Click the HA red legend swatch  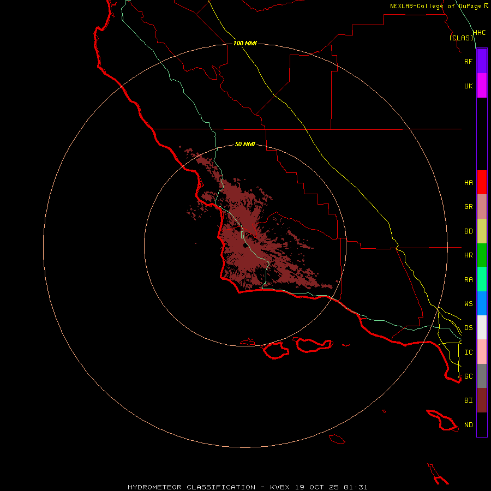click(x=482, y=182)
